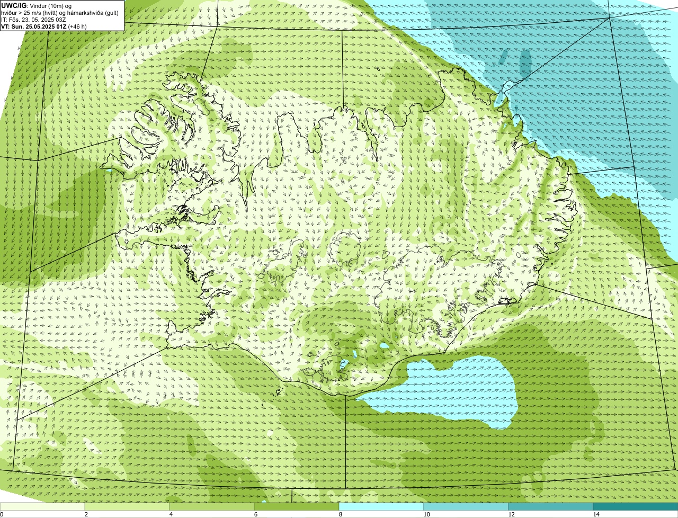678x518 pixels.
Task: Click the legend scale label "12"
Action: (511, 514)
